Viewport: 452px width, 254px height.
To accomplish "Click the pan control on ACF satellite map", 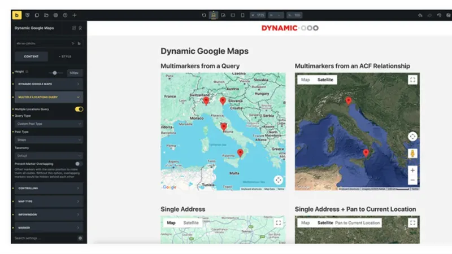I will (412, 137).
